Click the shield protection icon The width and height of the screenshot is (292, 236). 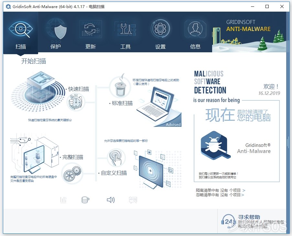point(60,32)
